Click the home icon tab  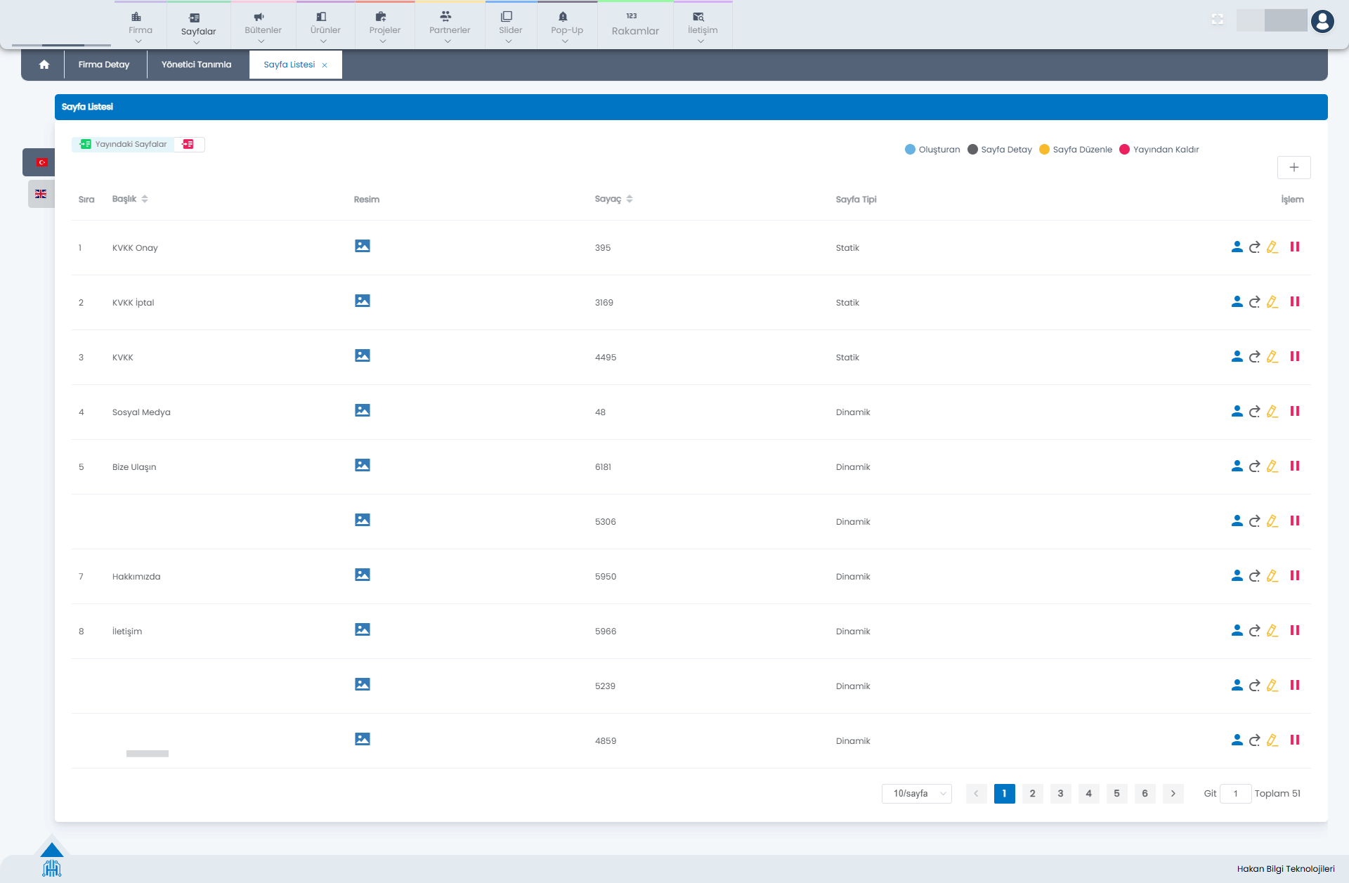click(x=44, y=65)
